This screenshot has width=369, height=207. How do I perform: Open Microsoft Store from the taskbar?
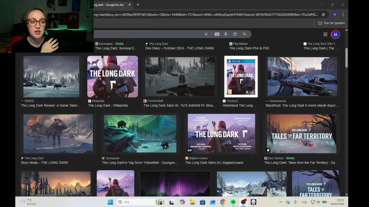click(202, 202)
